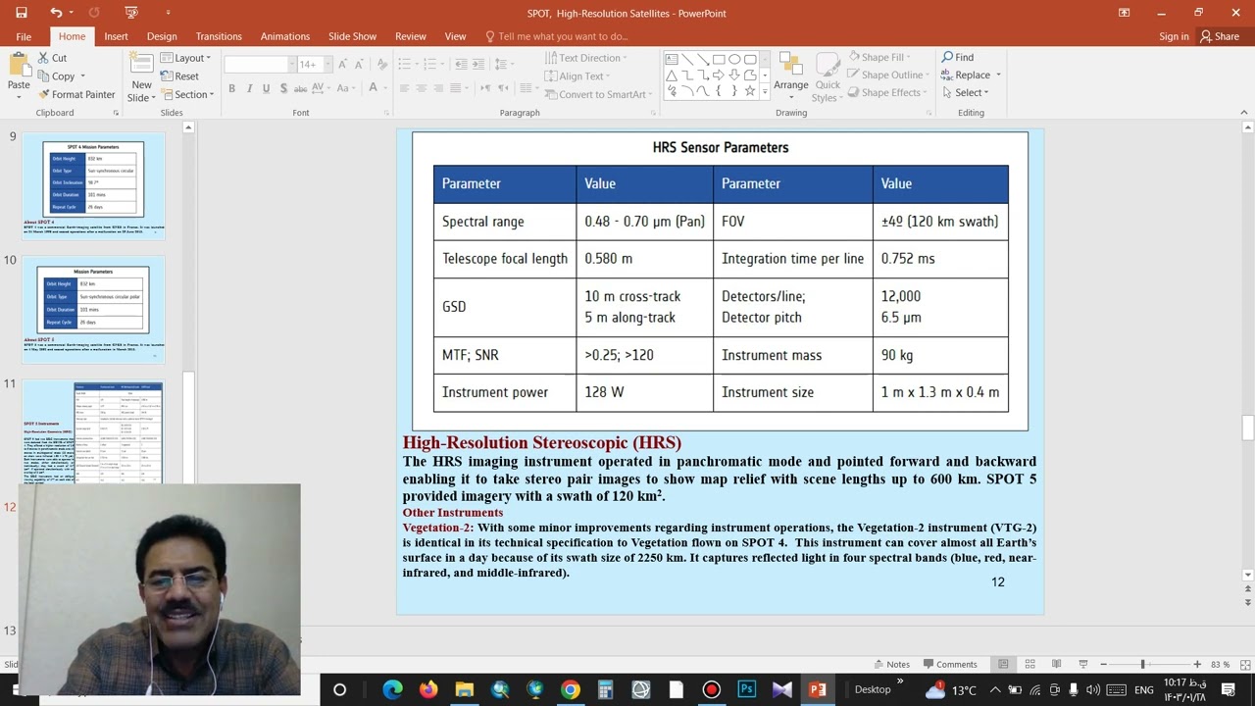Save the presentation using the floppy icon
The height and width of the screenshot is (706, 1255).
[22, 13]
